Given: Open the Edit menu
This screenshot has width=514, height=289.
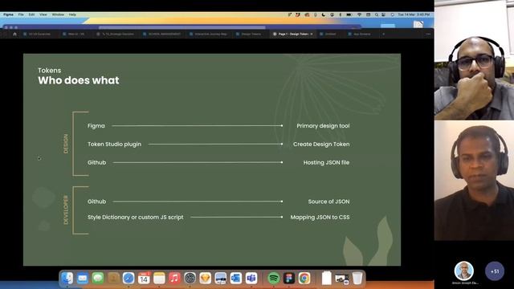Looking at the screenshot, I should (31, 14).
